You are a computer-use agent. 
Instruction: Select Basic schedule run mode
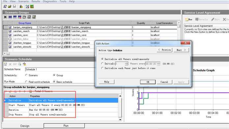54,82
